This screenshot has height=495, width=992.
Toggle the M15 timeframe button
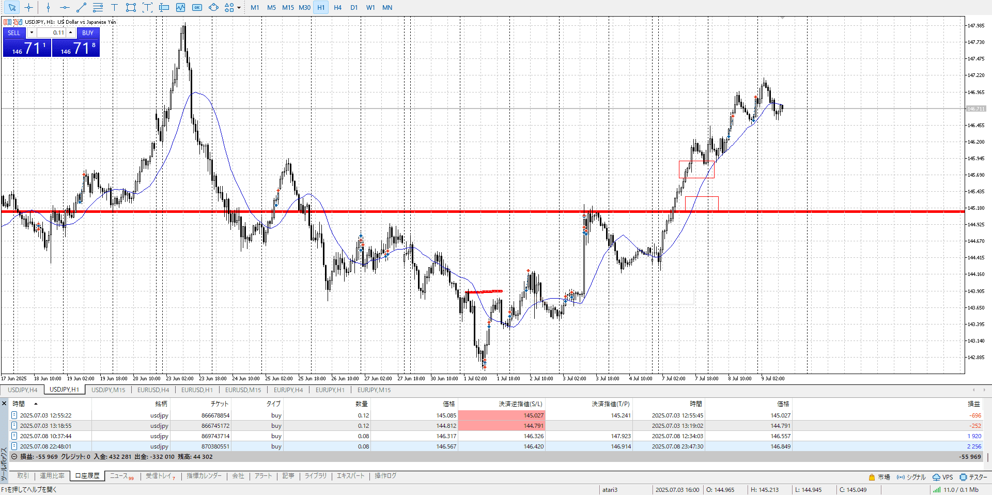click(x=288, y=7)
